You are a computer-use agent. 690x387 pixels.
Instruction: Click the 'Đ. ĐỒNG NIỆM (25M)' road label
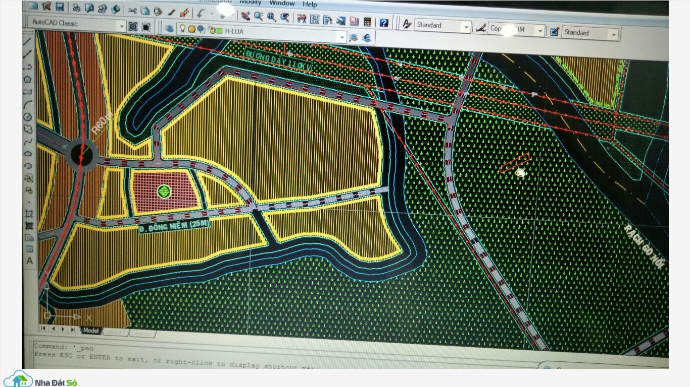[174, 226]
